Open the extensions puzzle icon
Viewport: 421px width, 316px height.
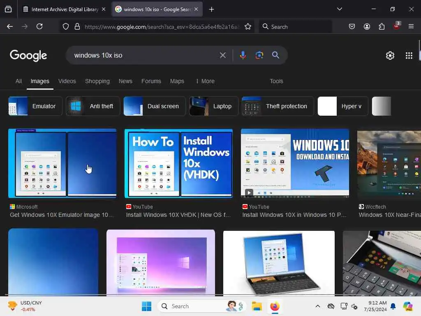(382, 26)
